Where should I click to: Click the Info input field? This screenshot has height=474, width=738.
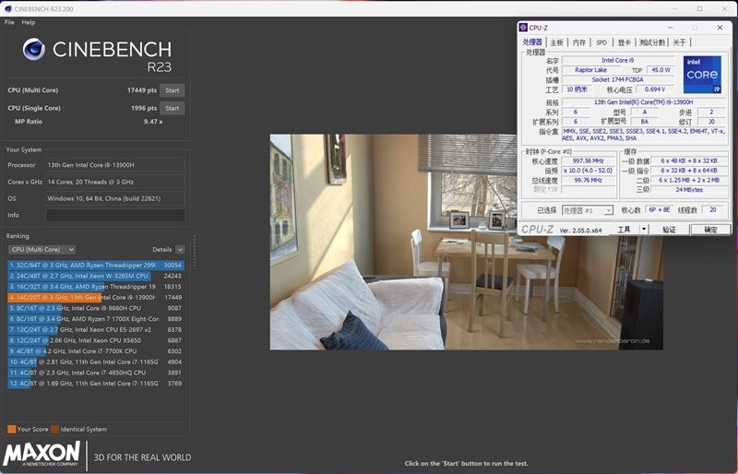[115, 215]
